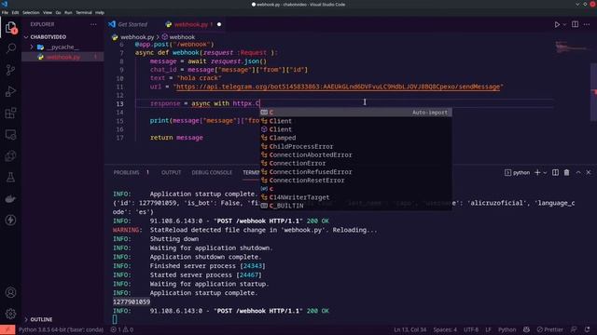This screenshot has width=597, height=335.
Task: Choose Clamped autocomplete suggestion
Action: pyautogui.click(x=355, y=138)
